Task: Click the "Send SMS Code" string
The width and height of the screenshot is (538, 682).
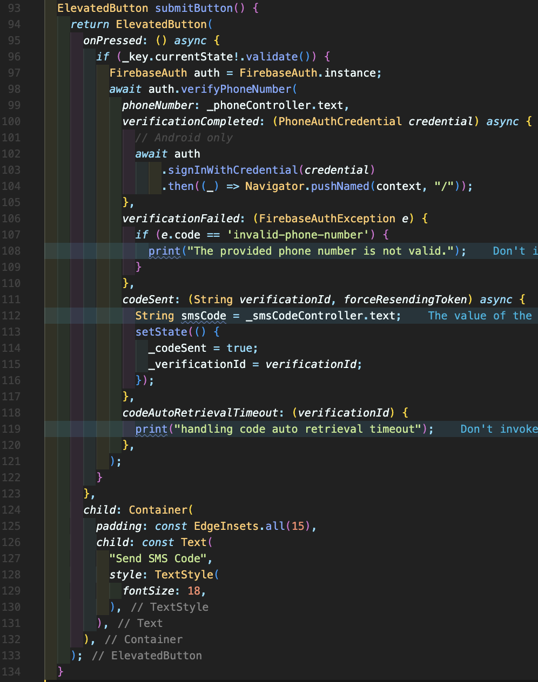Action: point(158,558)
